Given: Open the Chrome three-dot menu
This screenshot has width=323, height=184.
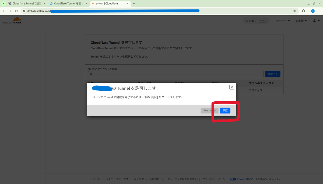Looking at the screenshot, I should pos(320,11).
